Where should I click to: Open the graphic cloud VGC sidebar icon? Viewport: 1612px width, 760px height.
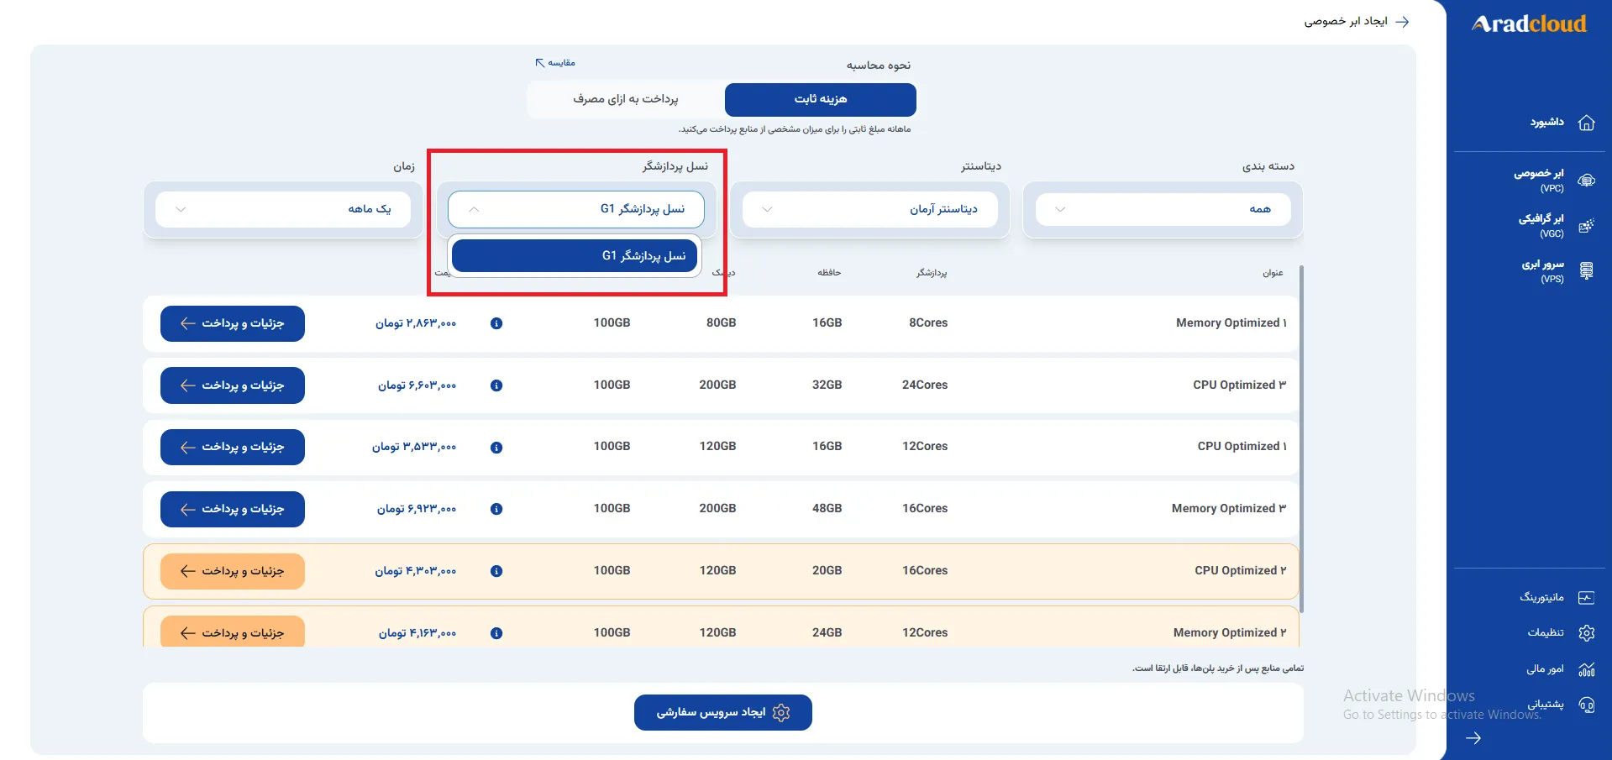click(1586, 226)
